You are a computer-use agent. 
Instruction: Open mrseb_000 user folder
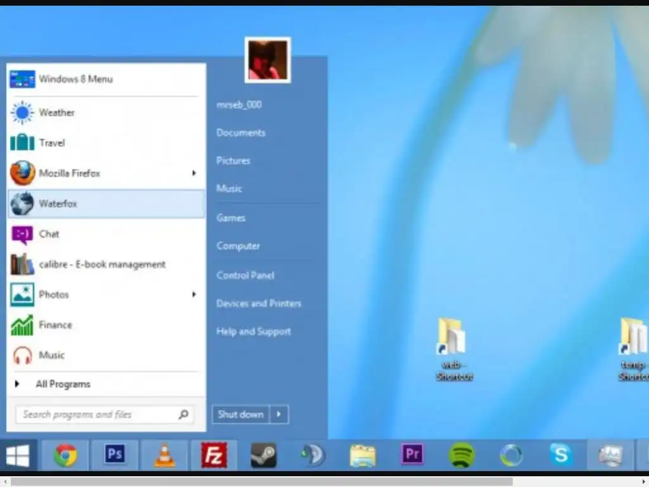click(x=239, y=105)
